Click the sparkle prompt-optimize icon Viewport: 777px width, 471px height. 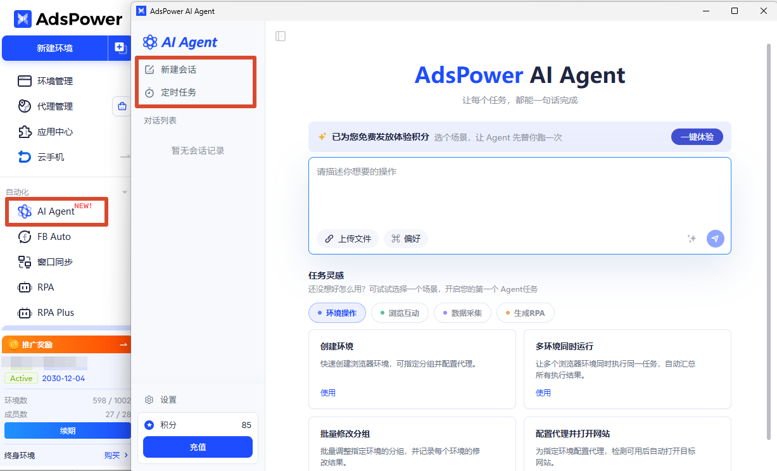(692, 239)
